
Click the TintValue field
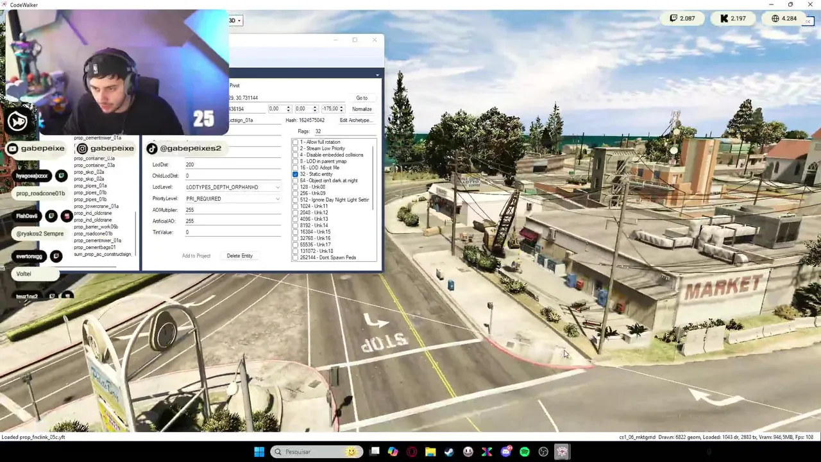click(233, 232)
